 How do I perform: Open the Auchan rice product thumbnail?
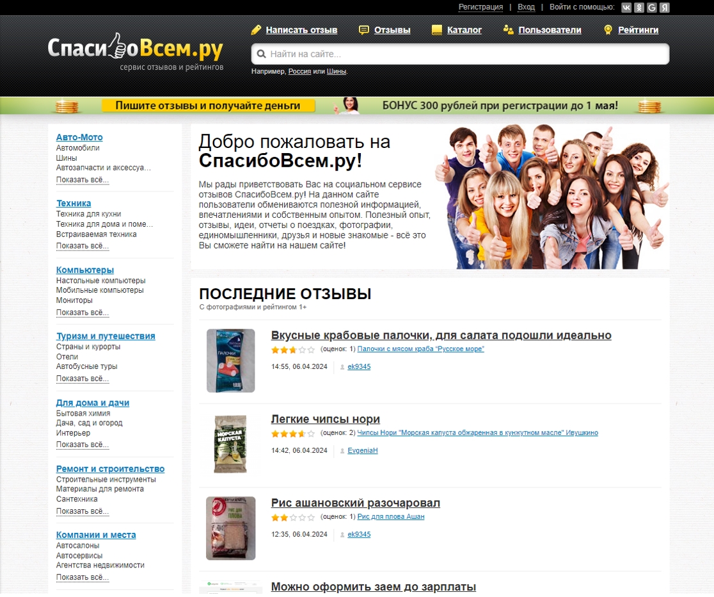pos(231,528)
